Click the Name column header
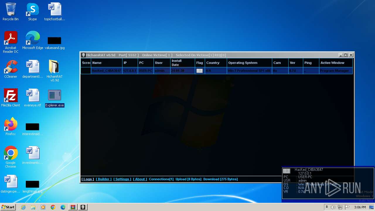This screenshot has width=375, height=211. pos(107,63)
